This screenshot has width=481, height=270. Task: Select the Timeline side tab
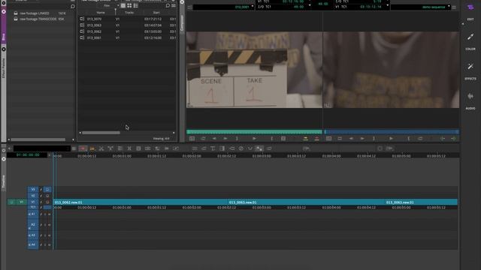3,182
